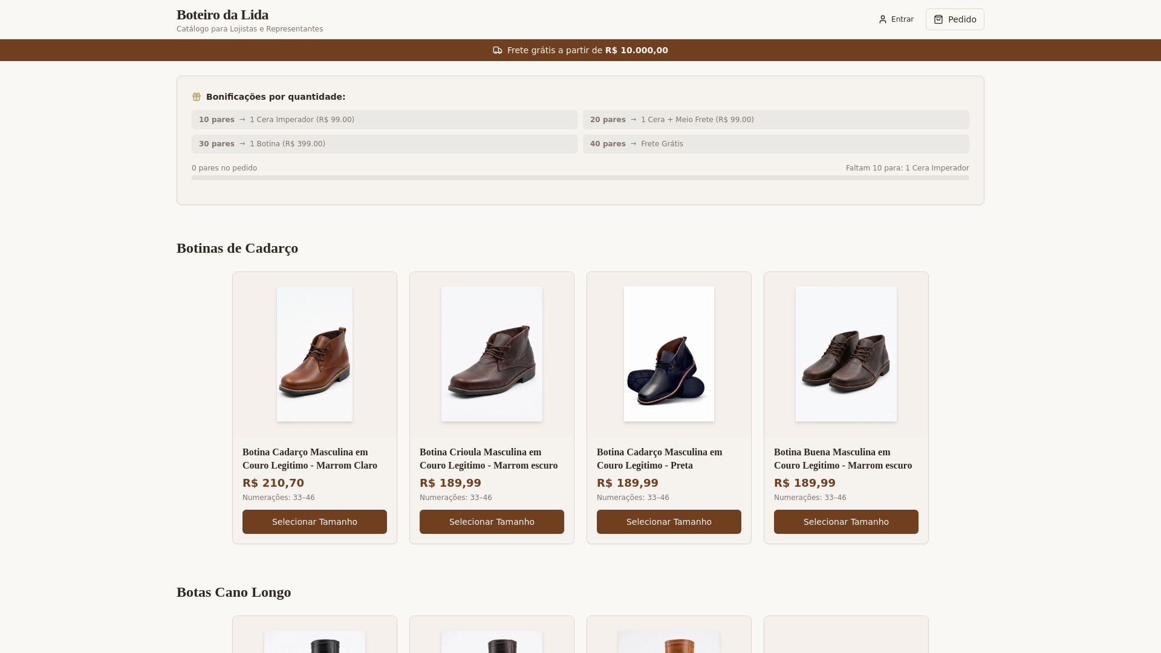
Task: Click the shopping bag icon in Pedido
Action: 938,19
